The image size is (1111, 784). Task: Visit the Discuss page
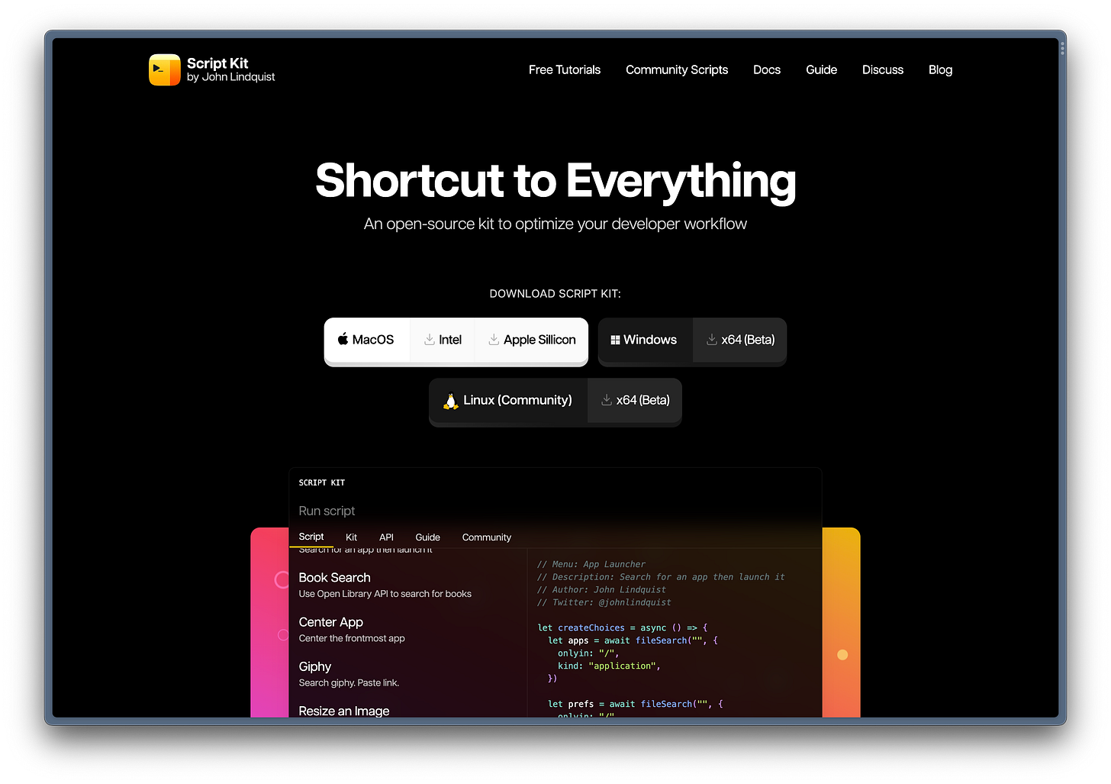tap(883, 69)
